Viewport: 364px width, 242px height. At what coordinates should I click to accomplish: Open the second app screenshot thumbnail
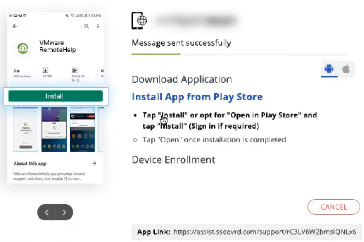tap(54, 129)
